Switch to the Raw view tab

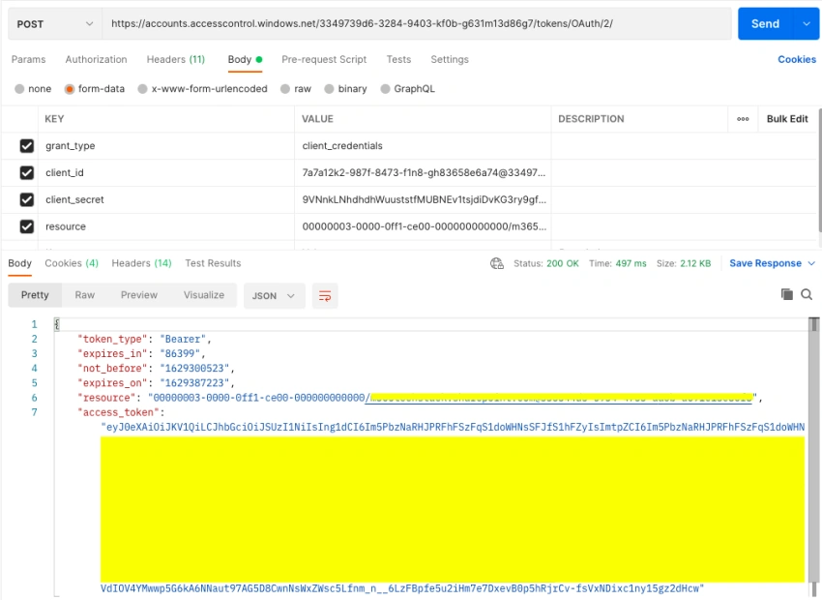click(85, 295)
